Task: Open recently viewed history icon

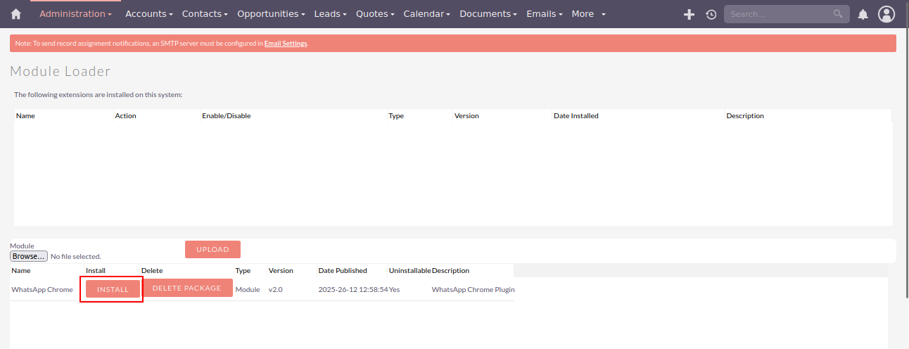Action: click(711, 14)
